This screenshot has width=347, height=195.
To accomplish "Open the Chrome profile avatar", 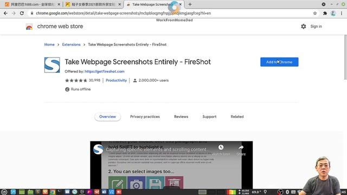I will (333, 13).
